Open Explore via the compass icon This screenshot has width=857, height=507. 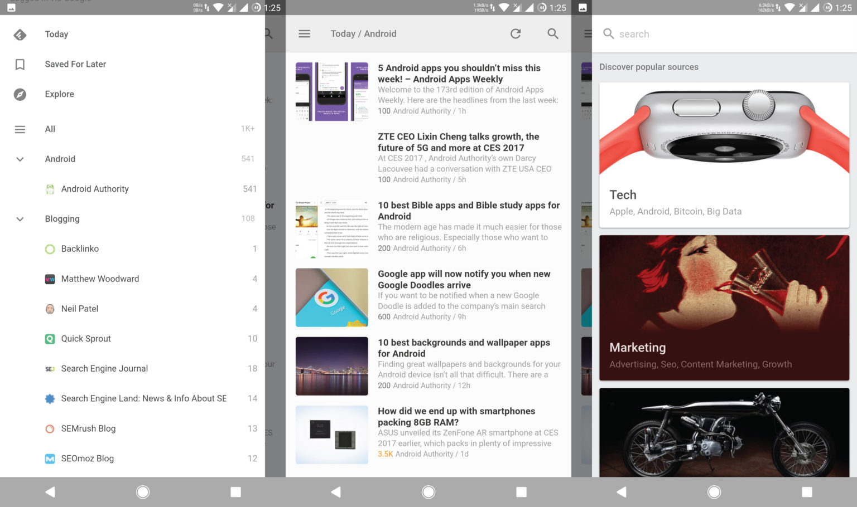click(20, 94)
